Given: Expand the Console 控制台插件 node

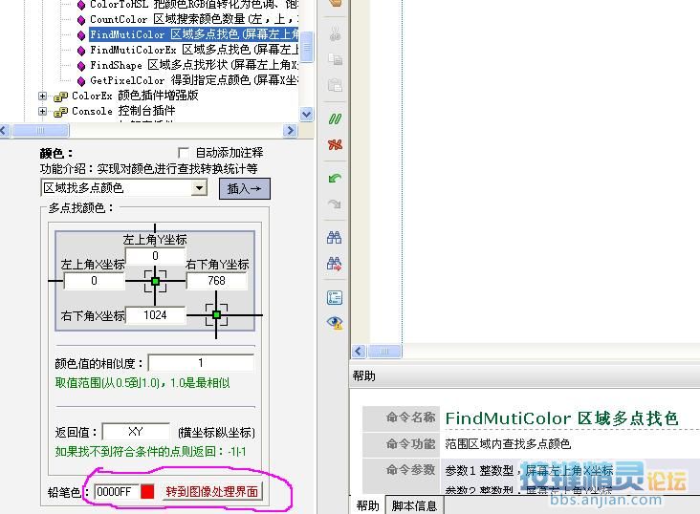Looking at the screenshot, I should tap(42, 111).
